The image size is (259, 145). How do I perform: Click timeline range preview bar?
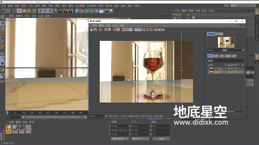[x=54, y=117]
